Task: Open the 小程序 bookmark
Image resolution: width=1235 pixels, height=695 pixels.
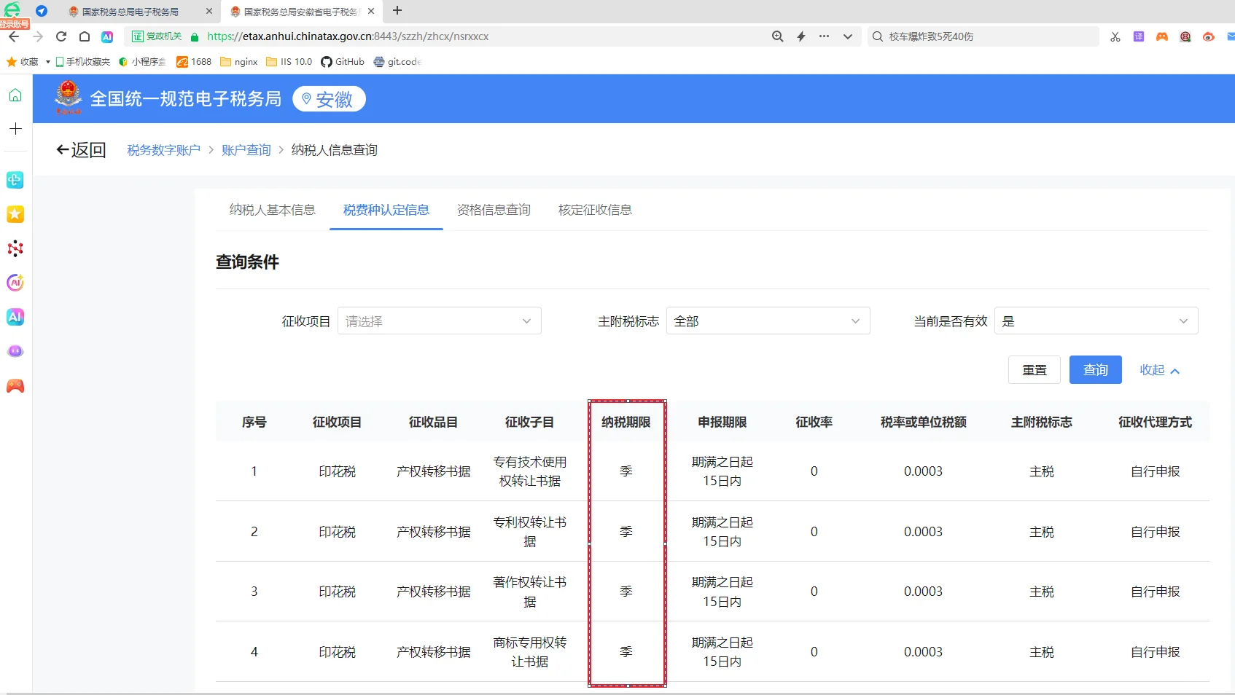Action: coord(143,62)
